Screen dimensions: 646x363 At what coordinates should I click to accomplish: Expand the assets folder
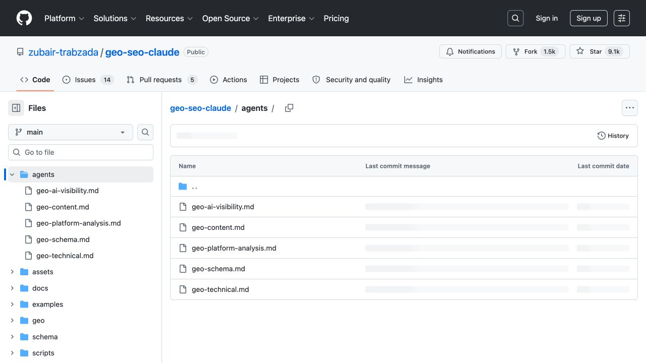12,272
